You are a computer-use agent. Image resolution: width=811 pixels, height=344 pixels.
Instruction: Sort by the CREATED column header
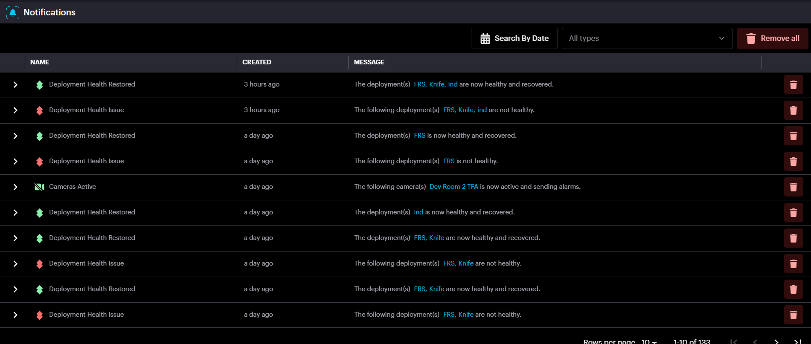(x=257, y=62)
